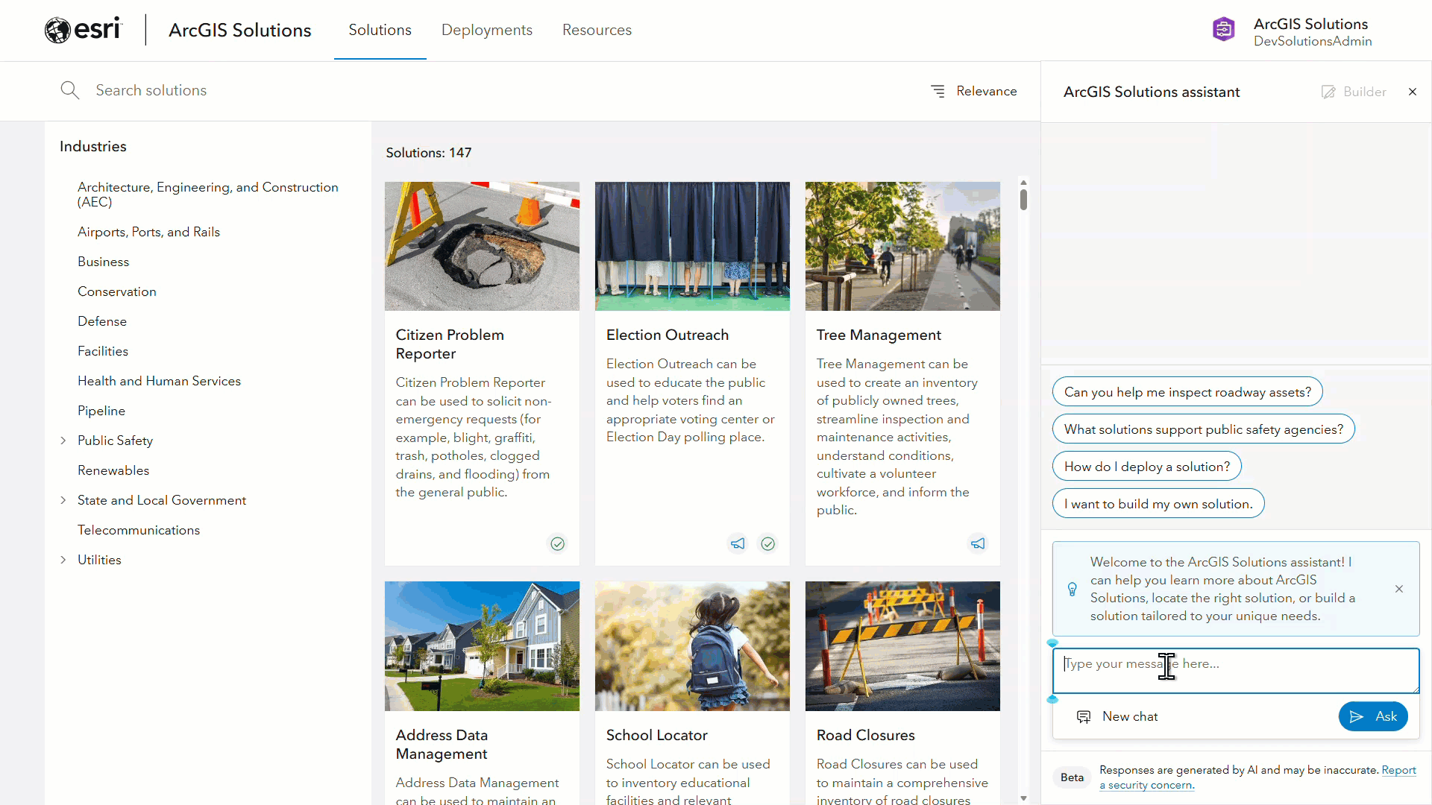Click deployed checkmark icon on Citizen Problem Reporter
Screen dimensions: 1432x805
pos(557,543)
